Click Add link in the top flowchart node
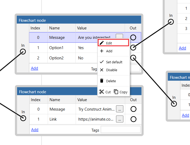The height and width of the screenshot is (145, 190). [34, 68]
